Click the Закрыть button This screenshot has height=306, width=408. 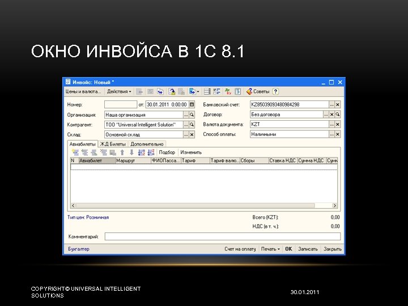point(332,249)
